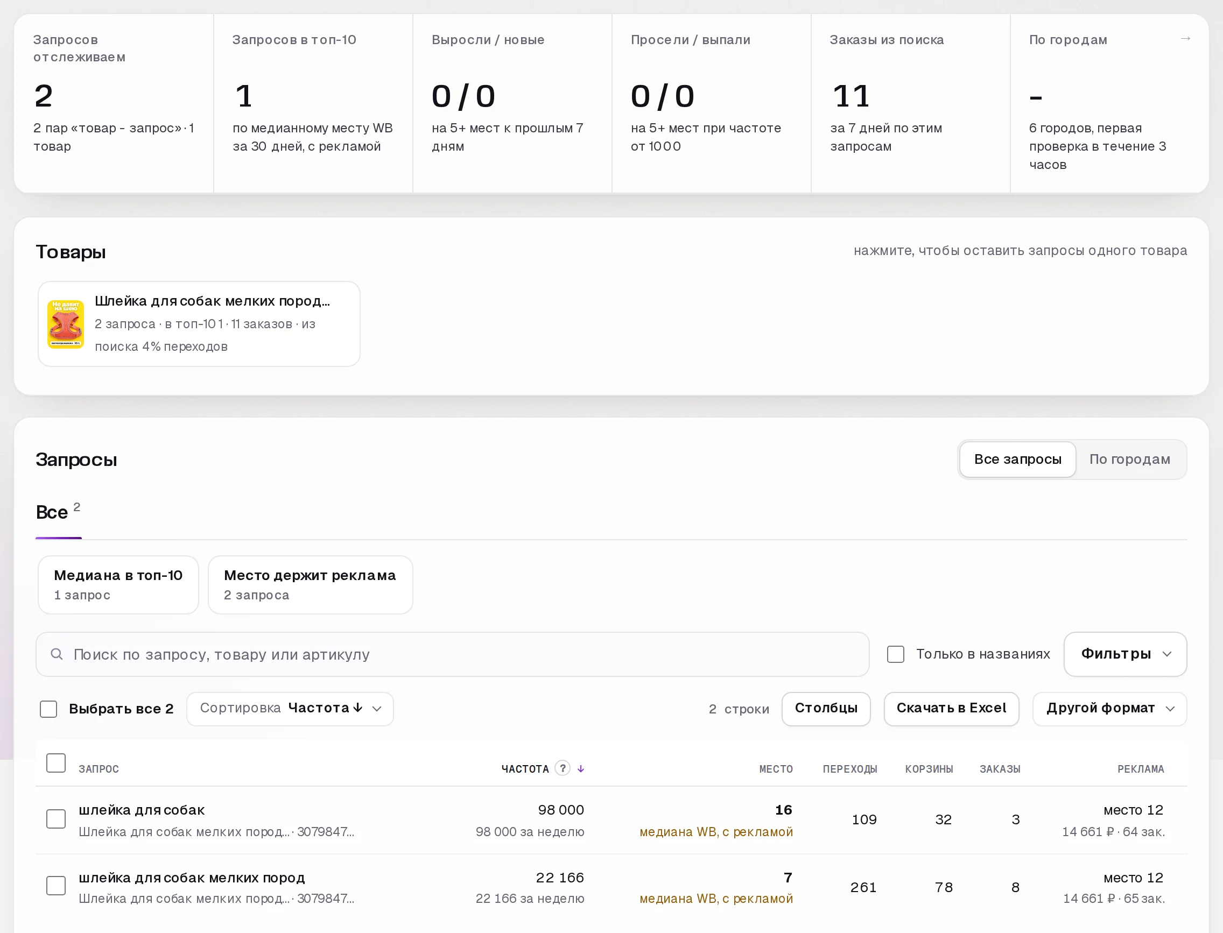Click query text шлейка для собак
The image size is (1223, 933).
(142, 810)
